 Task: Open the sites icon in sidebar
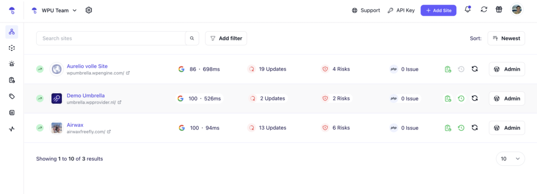12,32
